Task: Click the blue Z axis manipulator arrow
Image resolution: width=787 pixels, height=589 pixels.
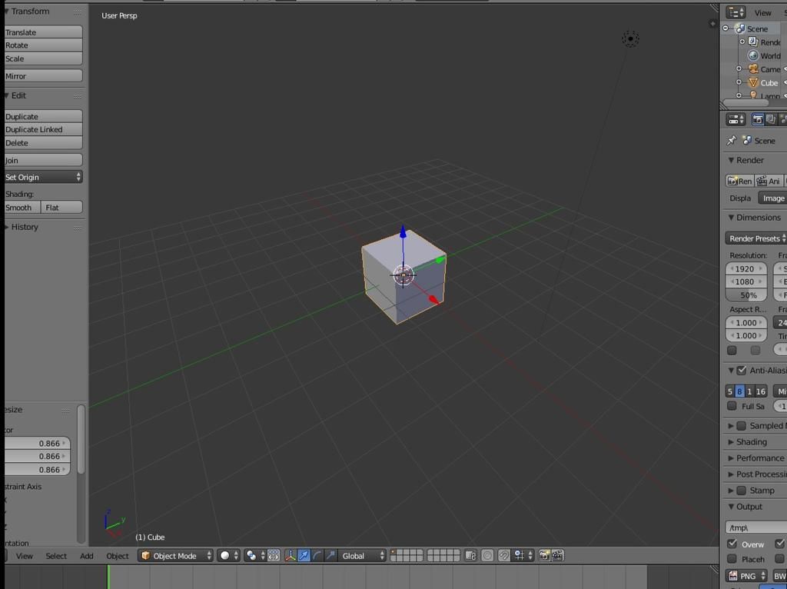Action: click(403, 232)
